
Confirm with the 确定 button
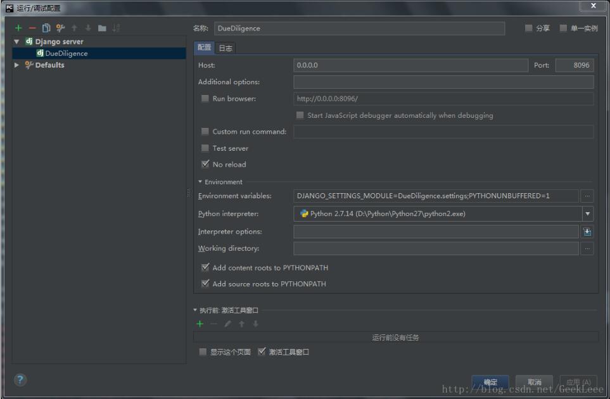click(490, 383)
